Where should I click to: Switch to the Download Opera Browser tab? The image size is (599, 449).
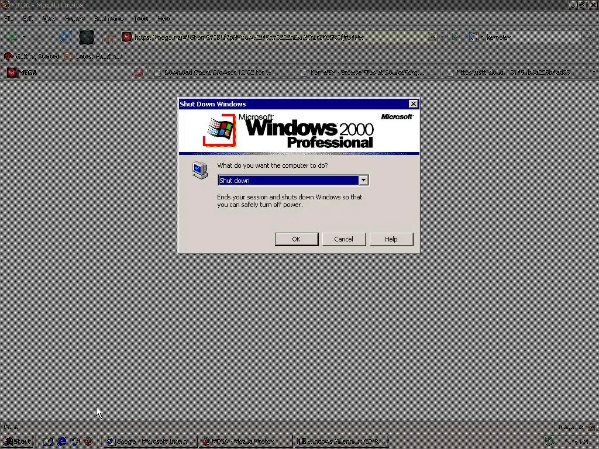pos(222,72)
